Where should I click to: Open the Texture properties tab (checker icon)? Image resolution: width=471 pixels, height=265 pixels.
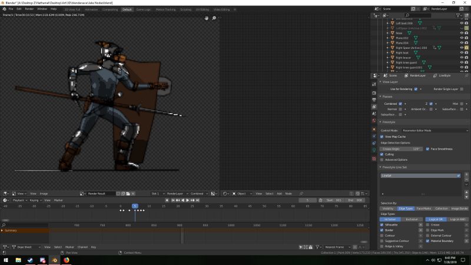374,158
